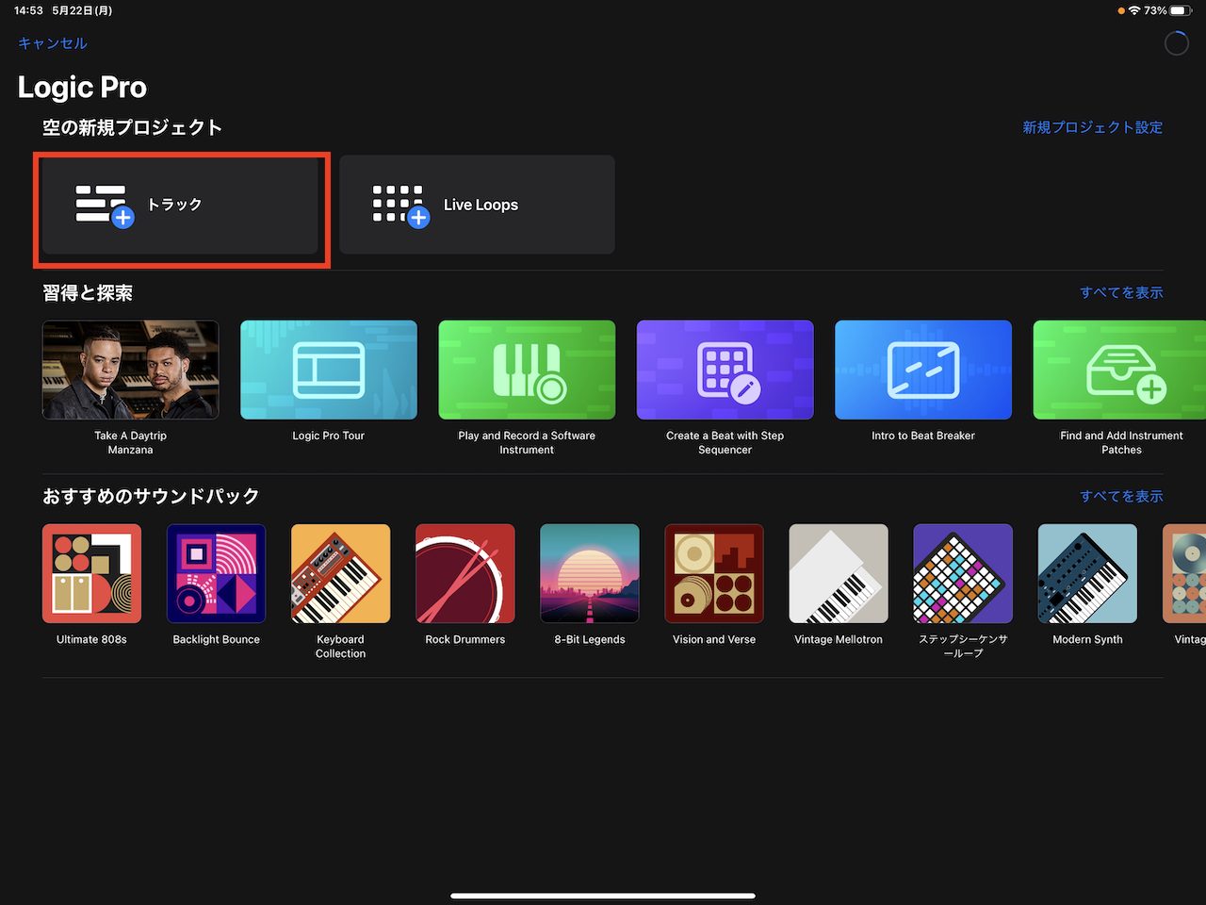Select the Modern Synth sound pack
Image resolution: width=1206 pixels, height=905 pixels.
click(x=1087, y=573)
